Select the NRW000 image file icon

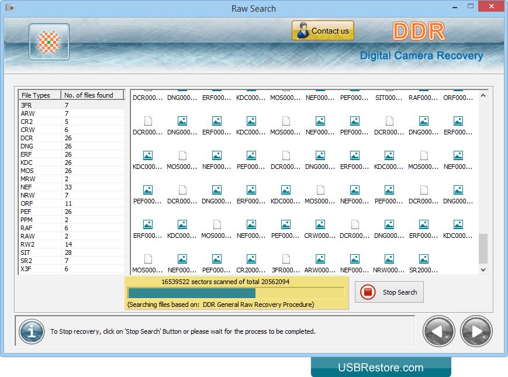389,259
